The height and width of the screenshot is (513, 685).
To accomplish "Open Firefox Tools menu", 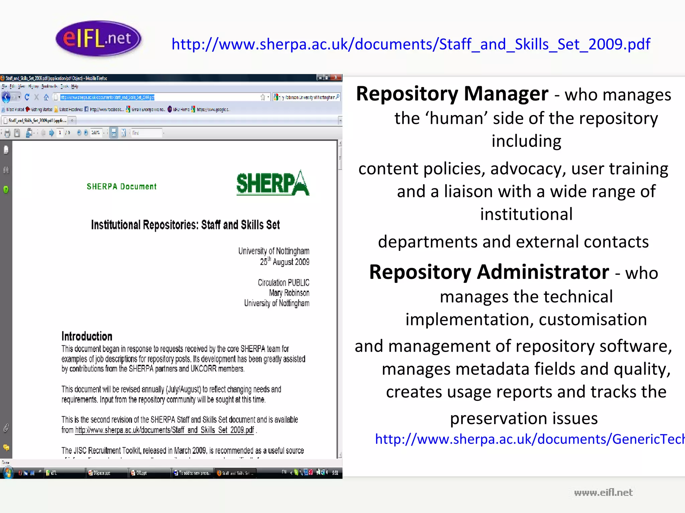I will click(x=65, y=86).
